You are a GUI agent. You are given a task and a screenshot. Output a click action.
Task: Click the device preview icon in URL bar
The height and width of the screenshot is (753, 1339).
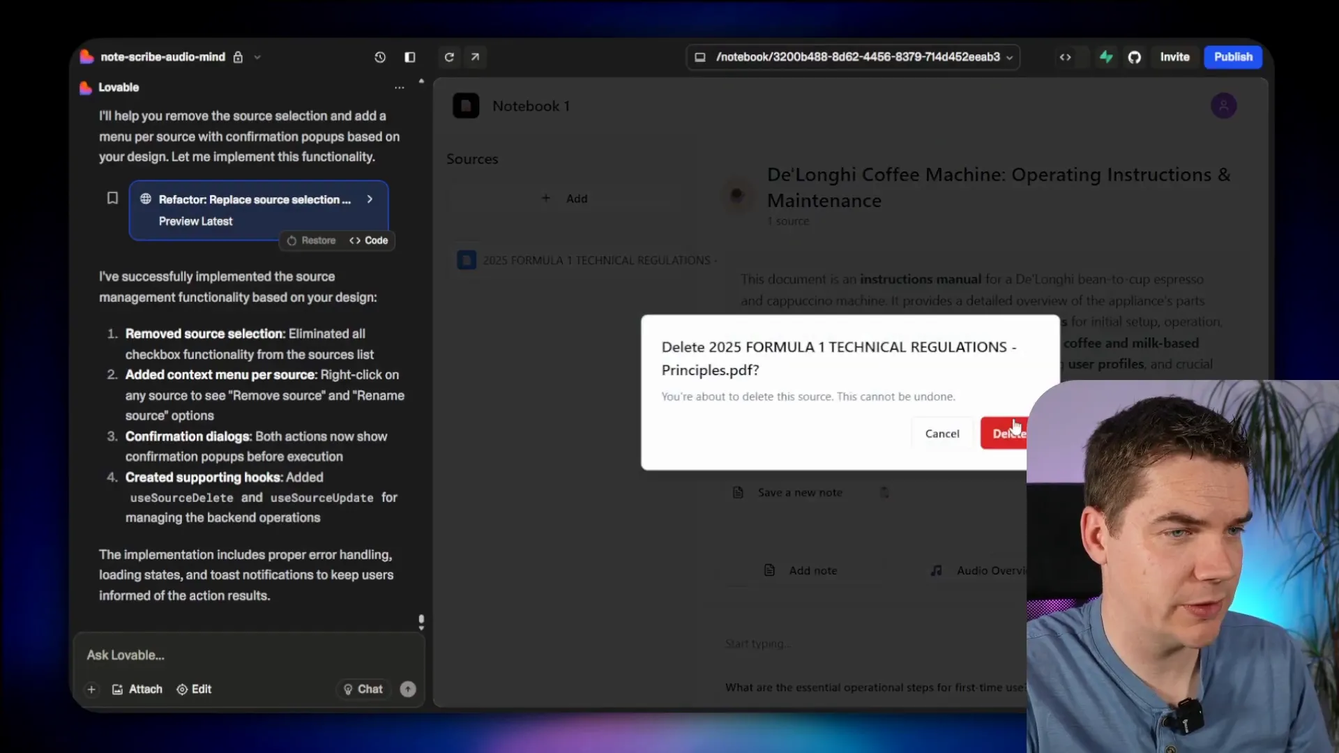[x=700, y=57]
